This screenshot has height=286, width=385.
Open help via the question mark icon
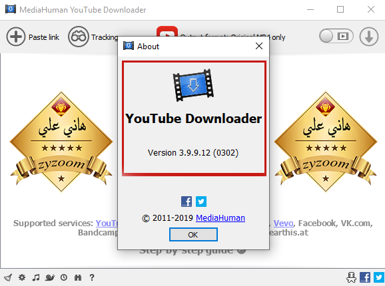tap(92, 277)
